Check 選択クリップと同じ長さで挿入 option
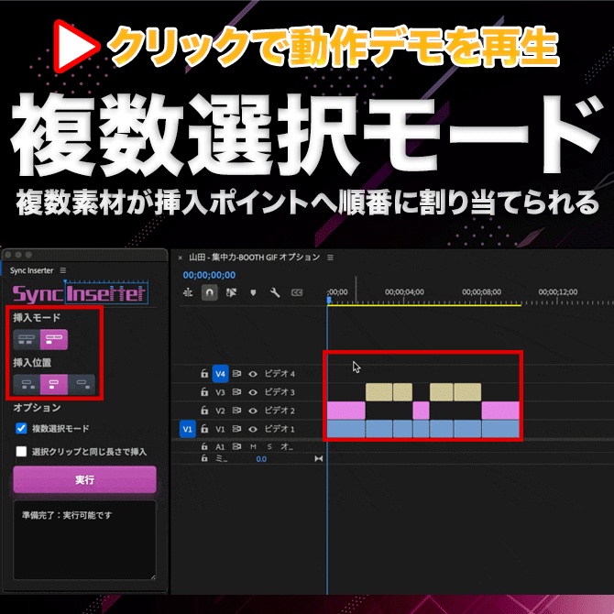This screenshot has height=614, width=614. click(x=21, y=451)
